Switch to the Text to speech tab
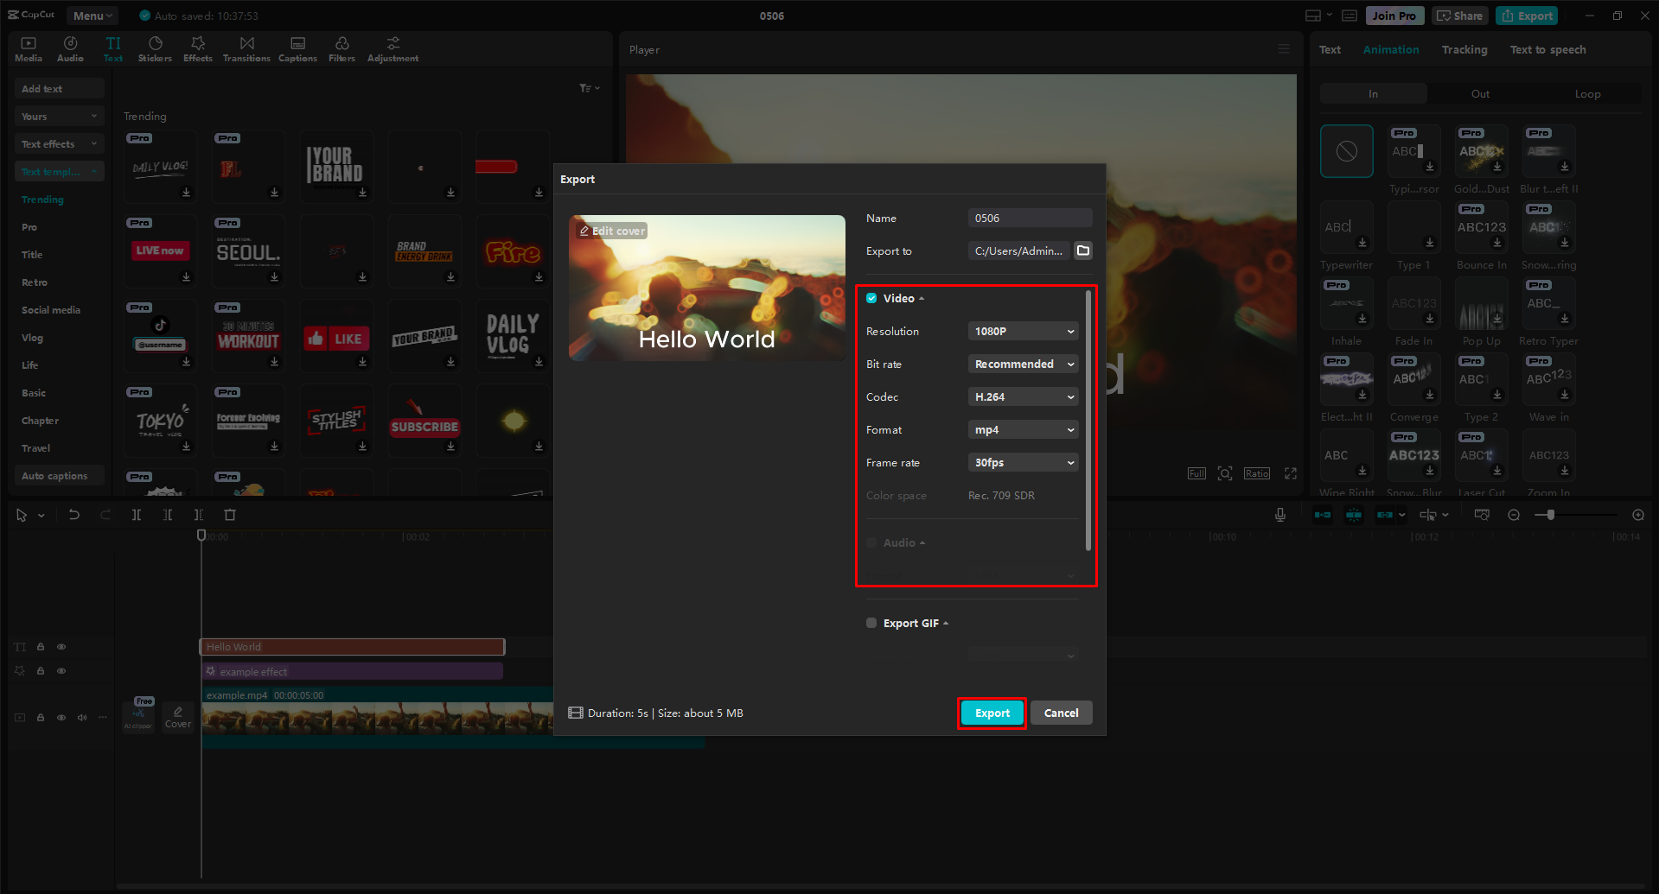 coord(1547,49)
